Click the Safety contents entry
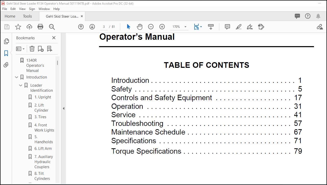Image resolution: width=327 pixels, height=185 pixels. 207,89
